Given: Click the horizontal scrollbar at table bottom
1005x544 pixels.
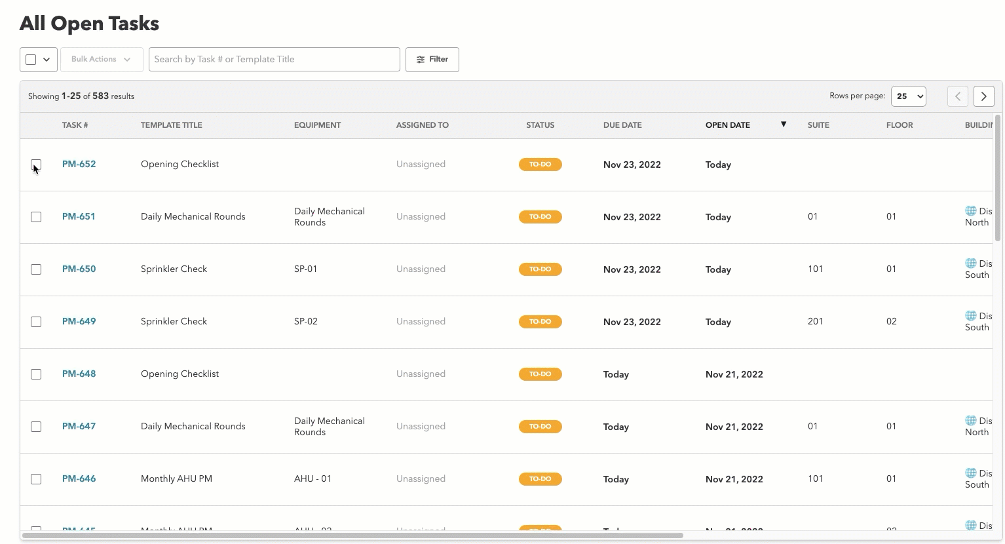Looking at the screenshot, I should point(352,535).
